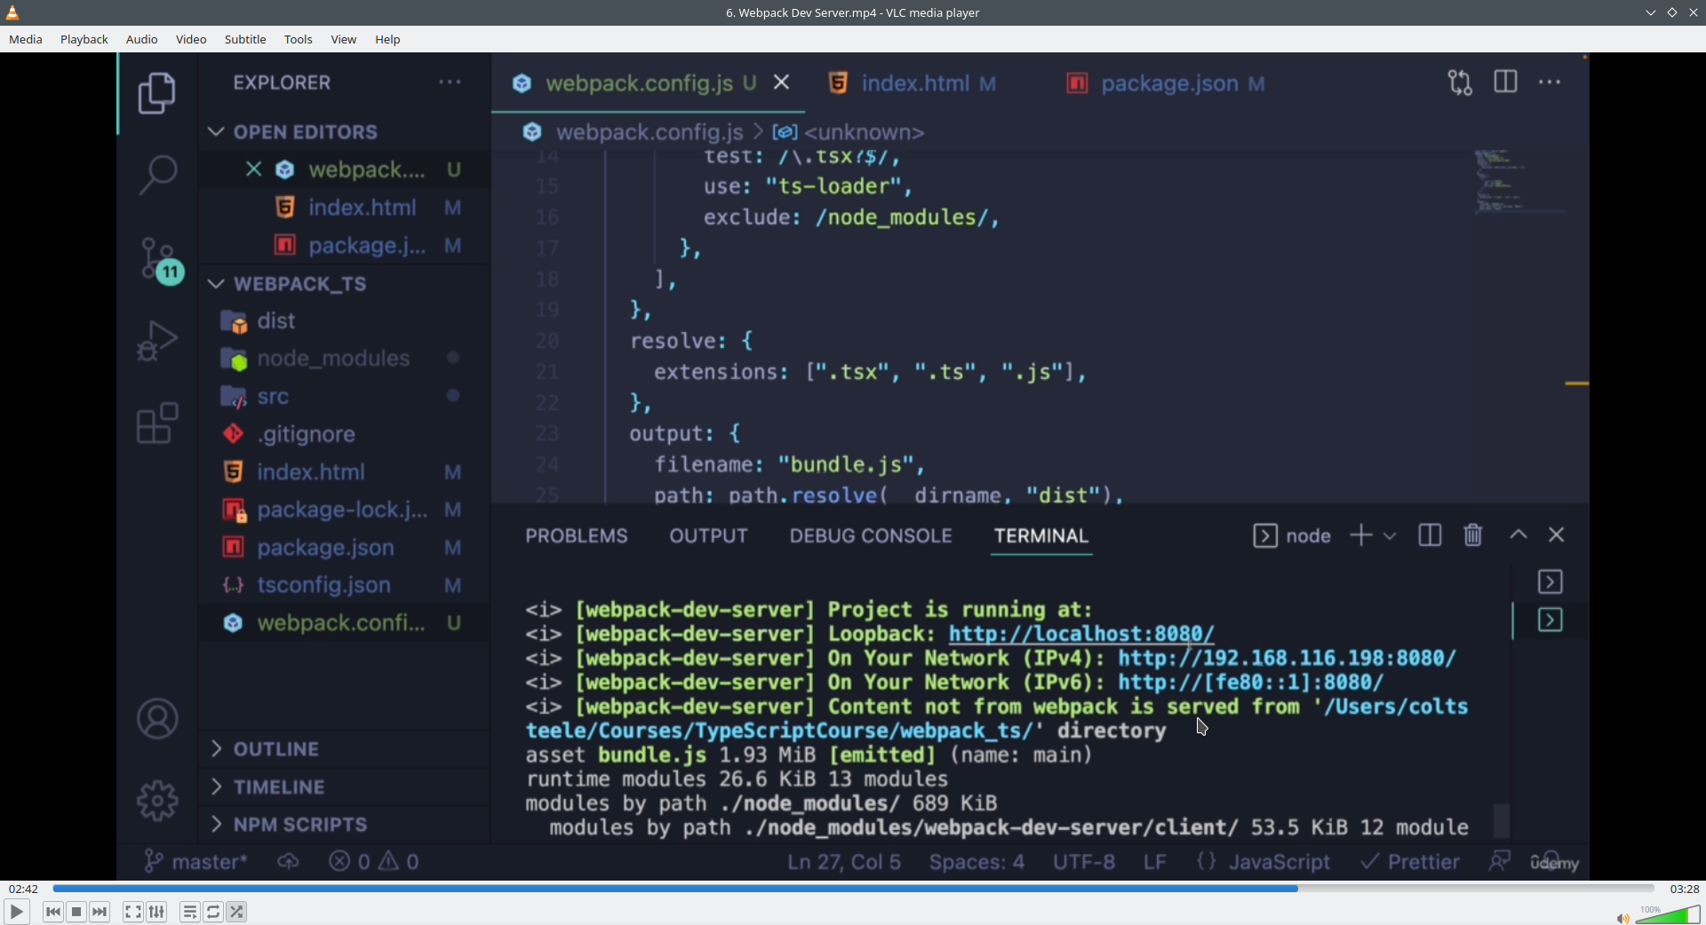Collapse the WEBPACK_TS folder section
Viewport: 1706px width, 925px height.
click(x=215, y=283)
